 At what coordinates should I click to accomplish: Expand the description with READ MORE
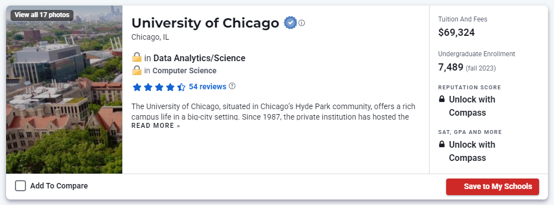(156, 126)
